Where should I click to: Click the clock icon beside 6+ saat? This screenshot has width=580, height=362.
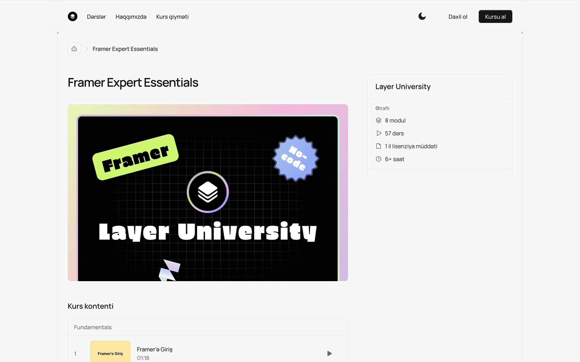379,159
